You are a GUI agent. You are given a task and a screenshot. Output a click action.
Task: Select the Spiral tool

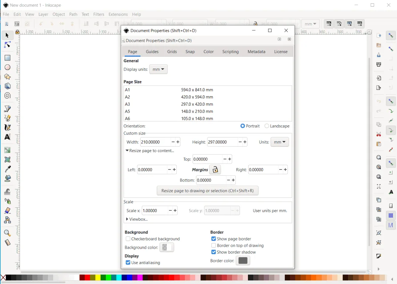click(7, 96)
